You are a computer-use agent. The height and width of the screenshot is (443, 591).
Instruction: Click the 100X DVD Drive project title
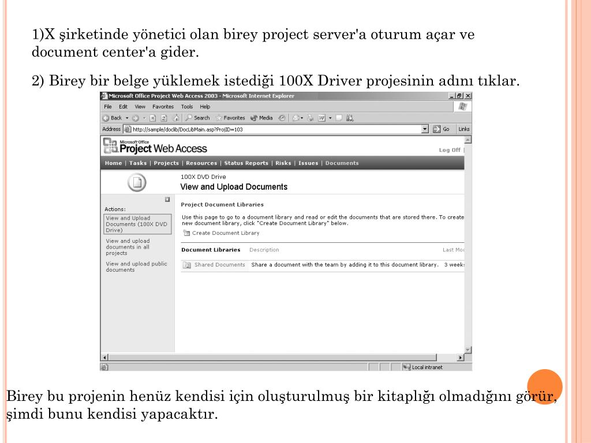coord(203,177)
